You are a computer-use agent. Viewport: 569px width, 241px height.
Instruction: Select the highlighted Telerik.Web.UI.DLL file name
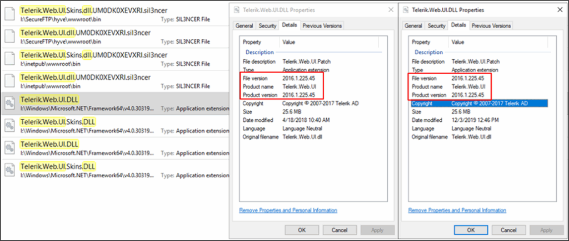(49, 100)
